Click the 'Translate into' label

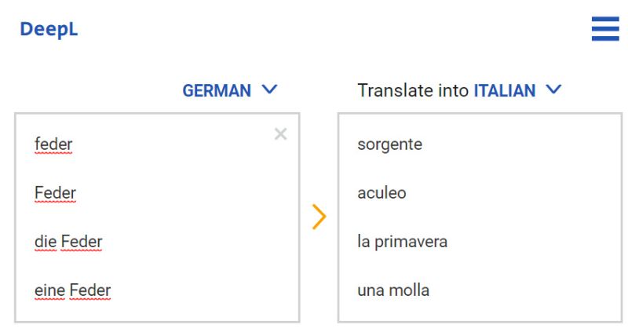click(x=413, y=90)
